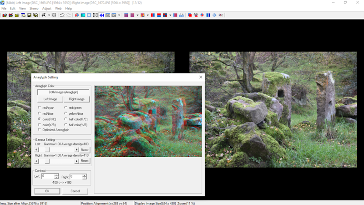Click the Left Image button
The width and height of the screenshot is (364, 205).
(x=50, y=99)
